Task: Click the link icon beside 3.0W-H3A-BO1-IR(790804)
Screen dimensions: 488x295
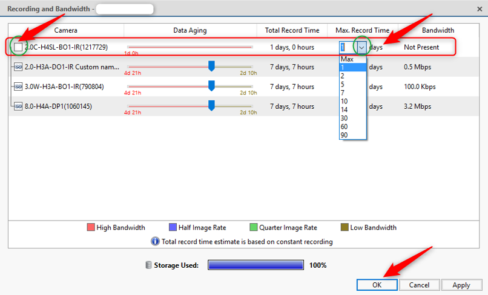Action: 18,86
